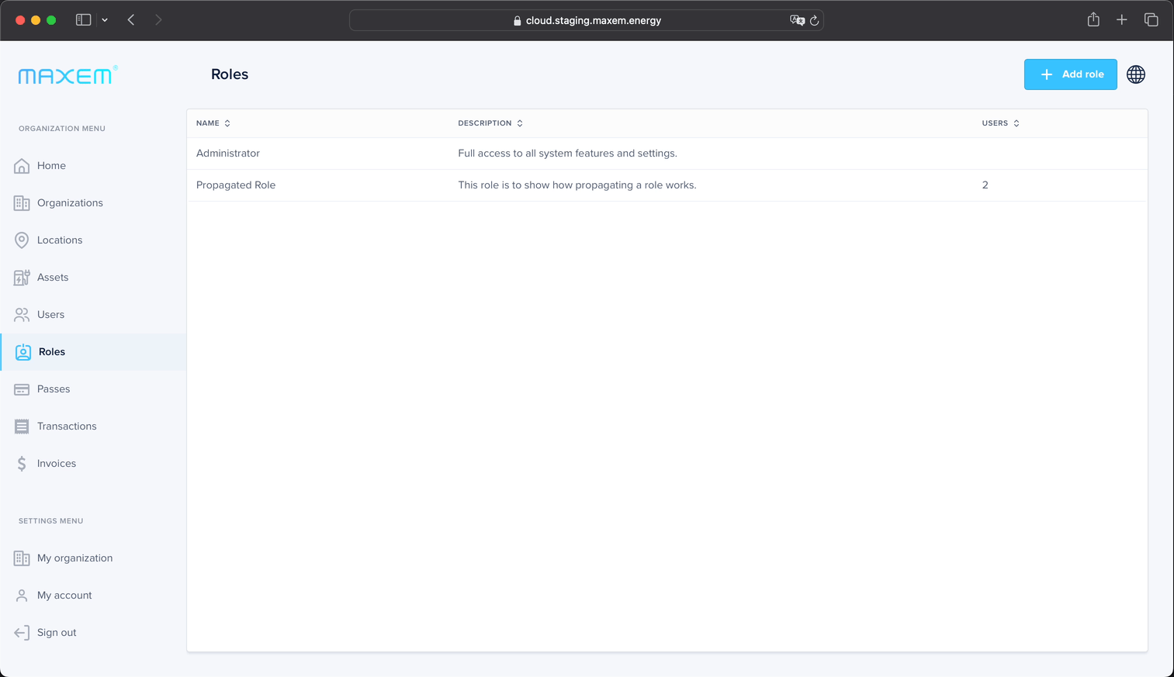Open the Locations page via its pin icon
This screenshot has width=1174, height=677.
[22, 240]
